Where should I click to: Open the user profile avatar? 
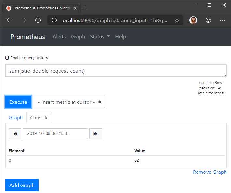coord(193,20)
